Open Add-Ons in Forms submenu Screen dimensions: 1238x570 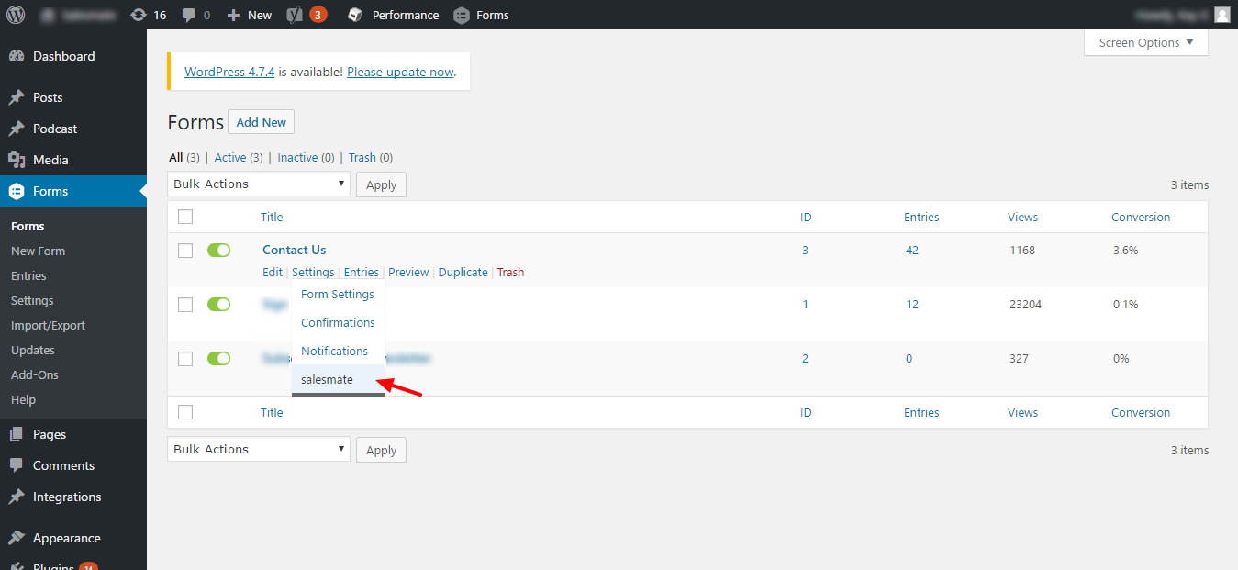click(35, 374)
